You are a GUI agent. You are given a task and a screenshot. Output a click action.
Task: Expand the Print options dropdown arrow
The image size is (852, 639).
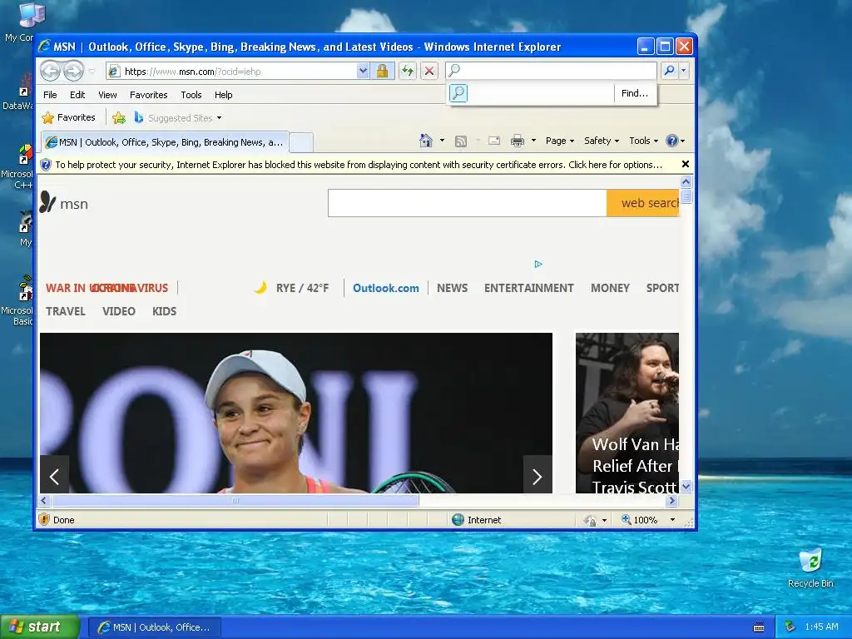[533, 141]
